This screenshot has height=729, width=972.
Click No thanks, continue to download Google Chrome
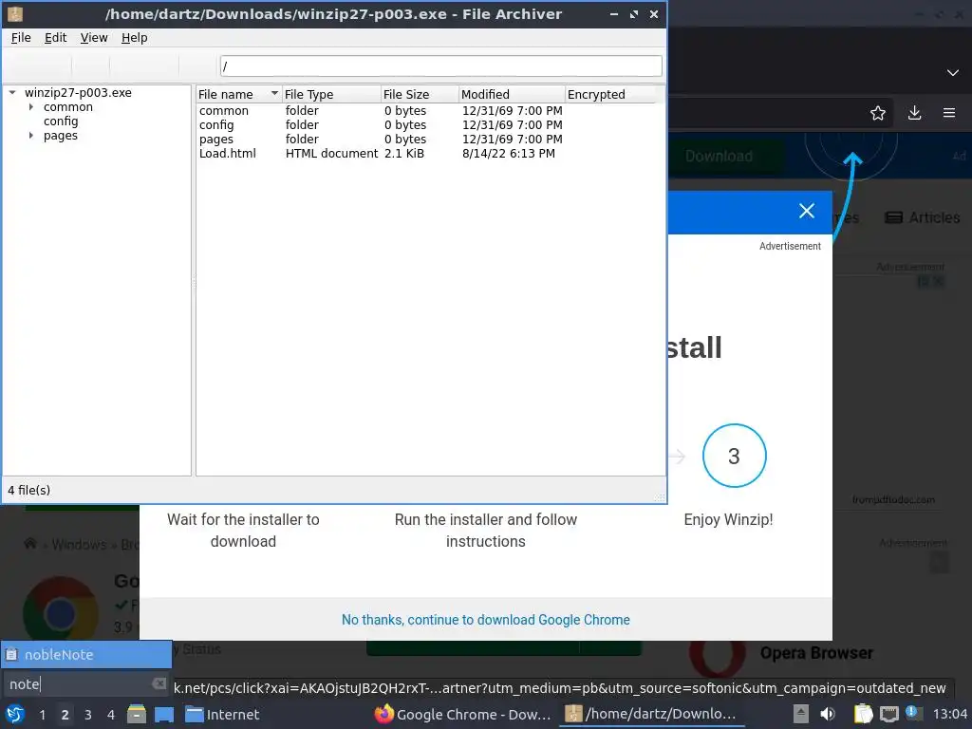pos(485,619)
